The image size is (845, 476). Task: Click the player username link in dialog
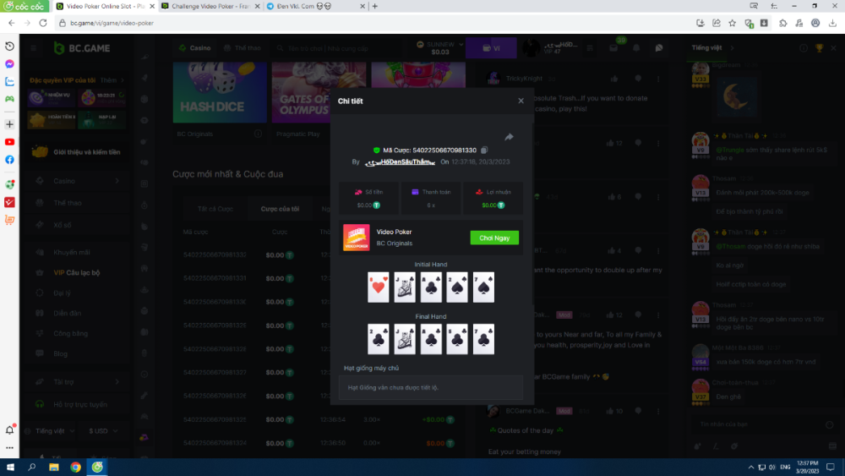click(x=399, y=161)
